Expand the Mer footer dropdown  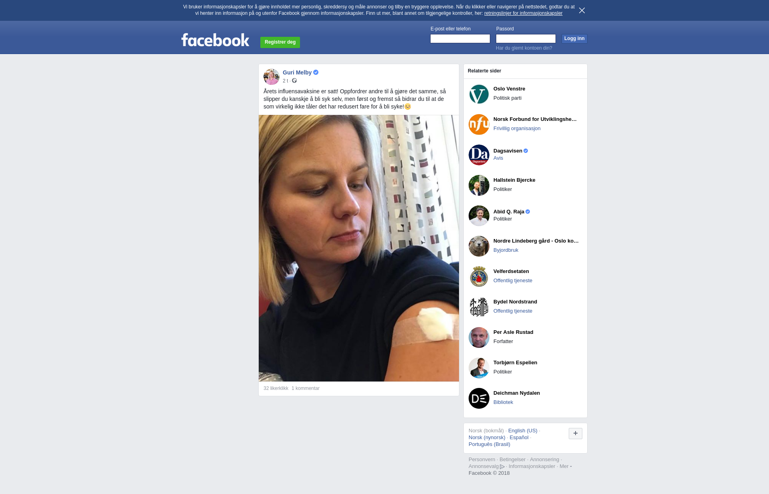(x=566, y=466)
